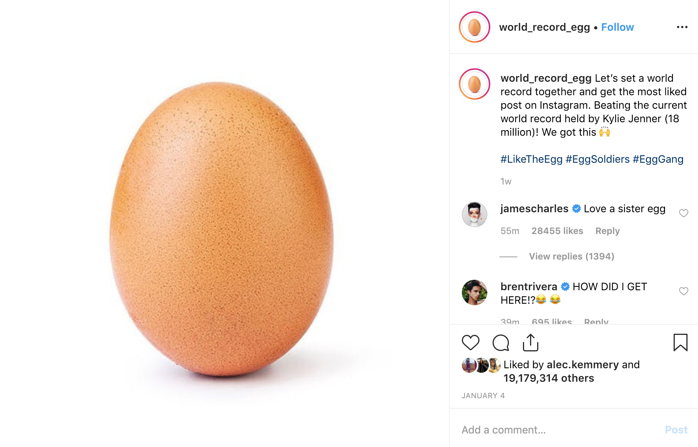Image resolution: width=698 pixels, height=447 pixels.
Task: Open the #EggSoldiers hashtag
Action: click(x=597, y=159)
